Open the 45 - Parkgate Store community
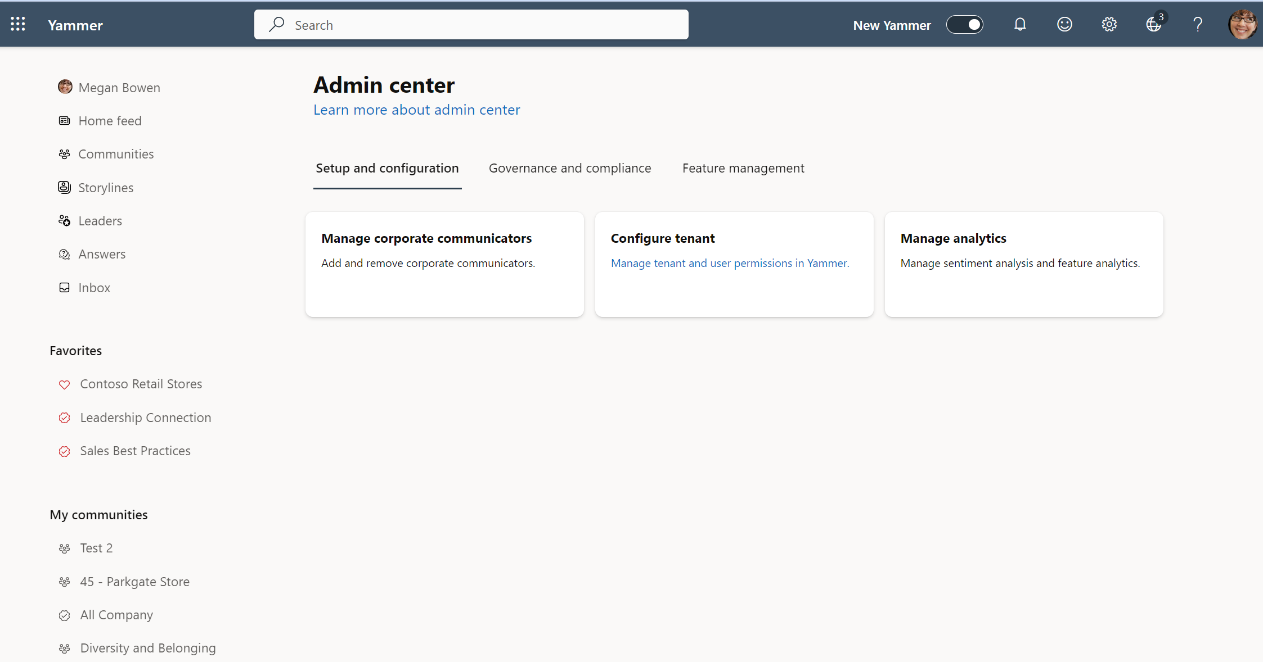Viewport: 1263px width, 662px height. (x=134, y=581)
